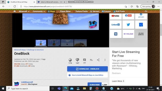The image size is (162, 91).
Task: Open the tab actions menu icon
Action: pyautogui.click(x=3, y=2)
